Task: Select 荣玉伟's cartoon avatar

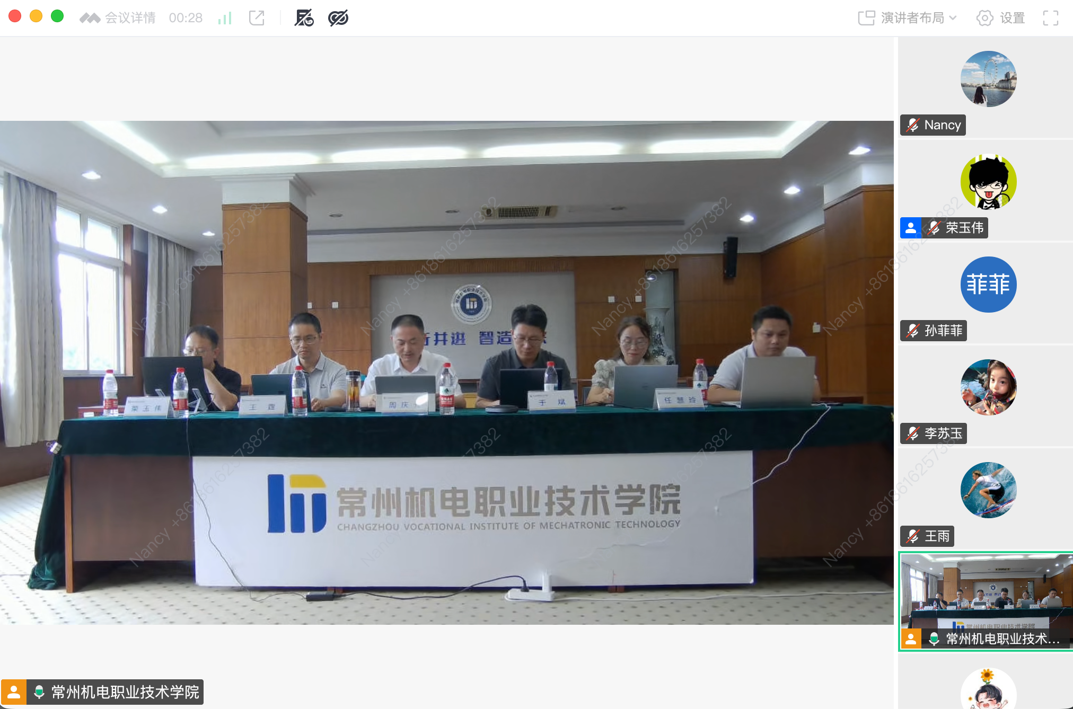Action: pos(989,182)
